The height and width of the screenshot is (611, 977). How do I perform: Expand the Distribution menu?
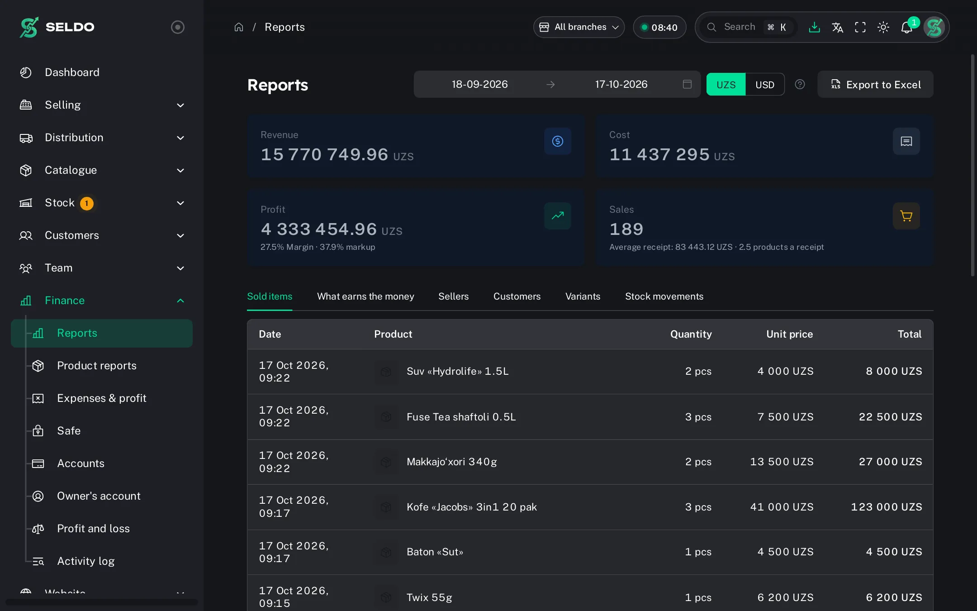[102, 138]
